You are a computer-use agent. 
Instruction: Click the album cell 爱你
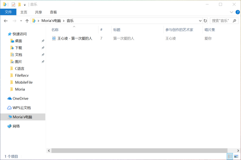[208, 38]
